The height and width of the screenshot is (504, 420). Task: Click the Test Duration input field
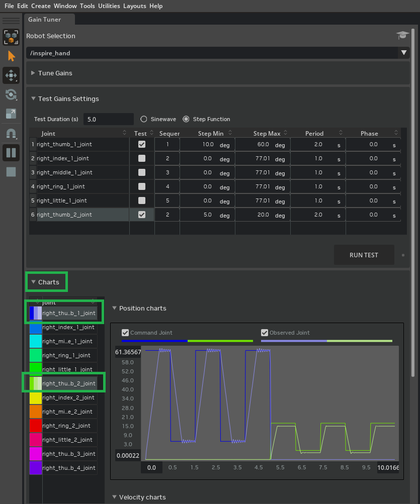(108, 119)
